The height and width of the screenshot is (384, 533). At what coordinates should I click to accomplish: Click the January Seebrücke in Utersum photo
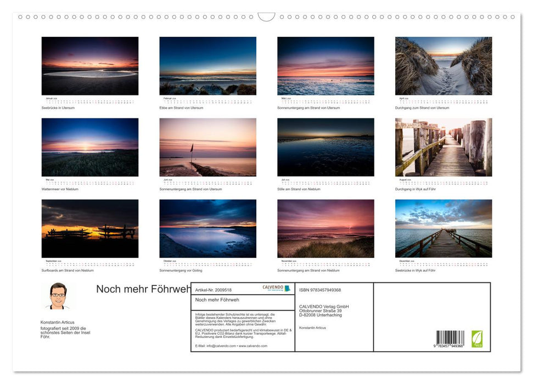(x=90, y=65)
